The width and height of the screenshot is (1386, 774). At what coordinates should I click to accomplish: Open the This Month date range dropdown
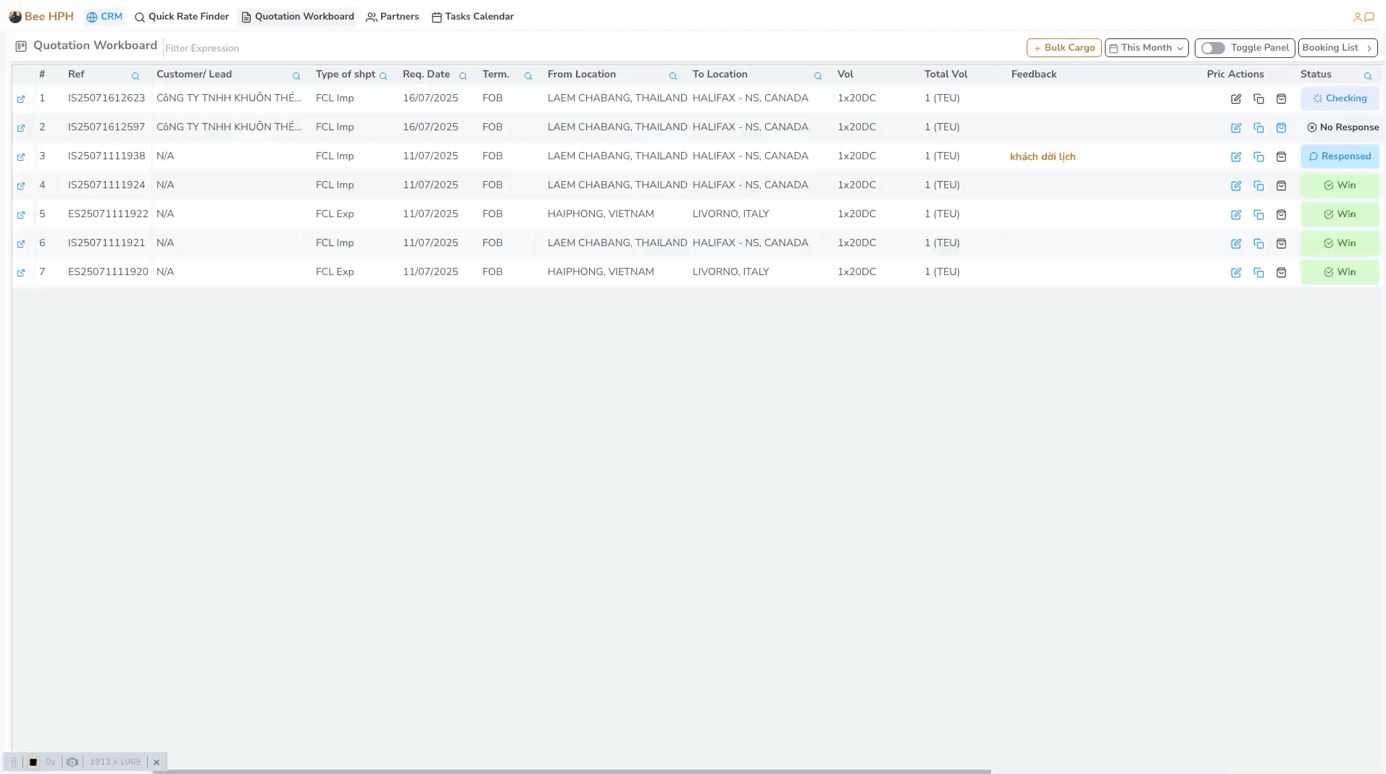click(x=1146, y=48)
